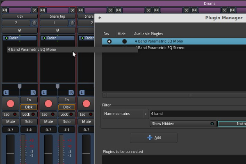
Task: Click Snare_top phase invert Ø button
Action: (x=57, y=30)
